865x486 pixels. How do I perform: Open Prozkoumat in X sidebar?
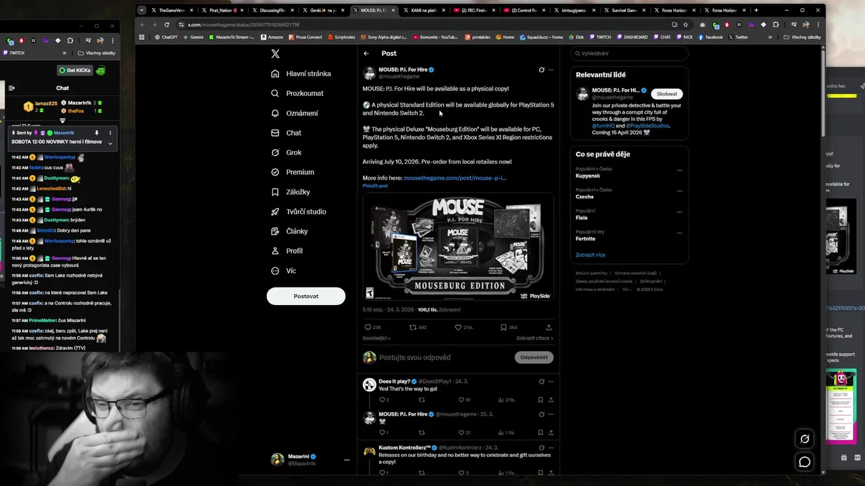[297, 93]
